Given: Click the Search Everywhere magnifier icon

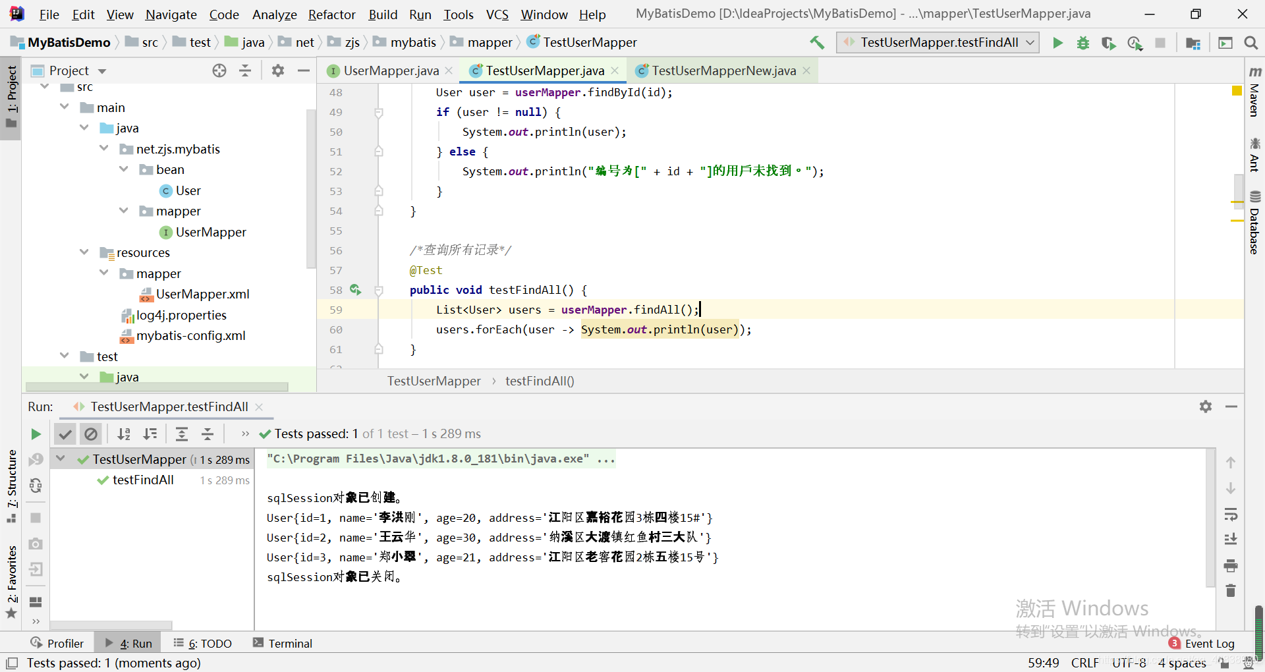Looking at the screenshot, I should 1251,43.
